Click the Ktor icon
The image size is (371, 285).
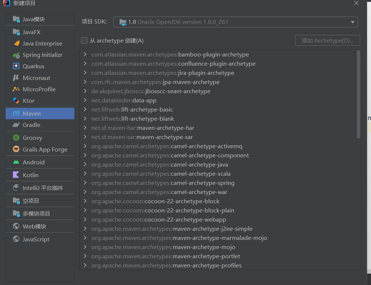click(x=16, y=101)
